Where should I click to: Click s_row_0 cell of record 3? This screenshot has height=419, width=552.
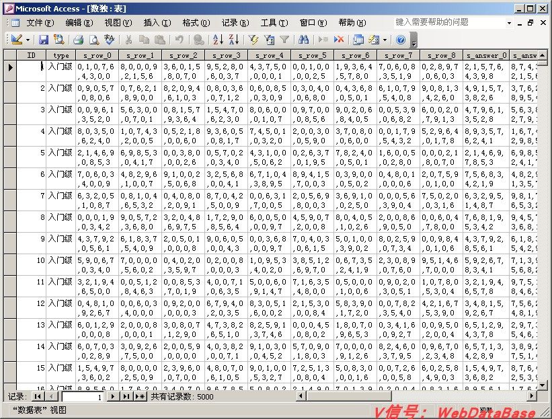(97, 114)
